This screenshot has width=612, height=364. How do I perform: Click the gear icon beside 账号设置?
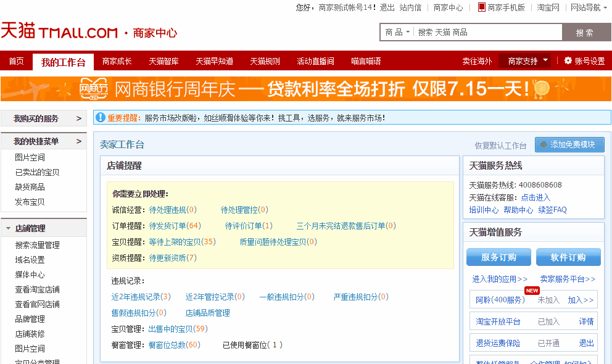[568, 60]
